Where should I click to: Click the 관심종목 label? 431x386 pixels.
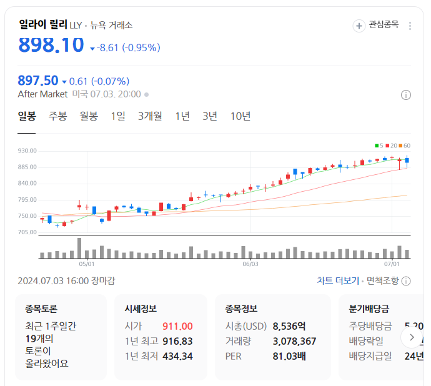coord(384,25)
